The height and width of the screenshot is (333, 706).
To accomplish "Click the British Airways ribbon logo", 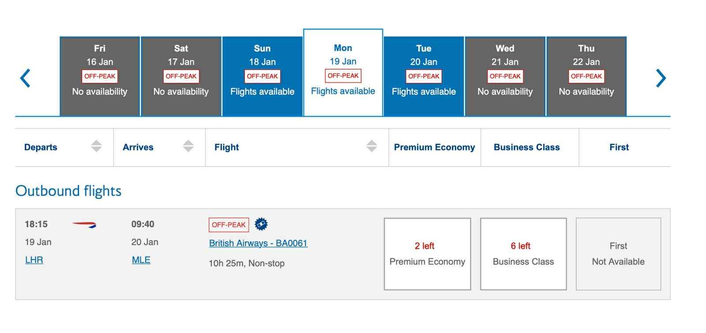I will tap(84, 225).
